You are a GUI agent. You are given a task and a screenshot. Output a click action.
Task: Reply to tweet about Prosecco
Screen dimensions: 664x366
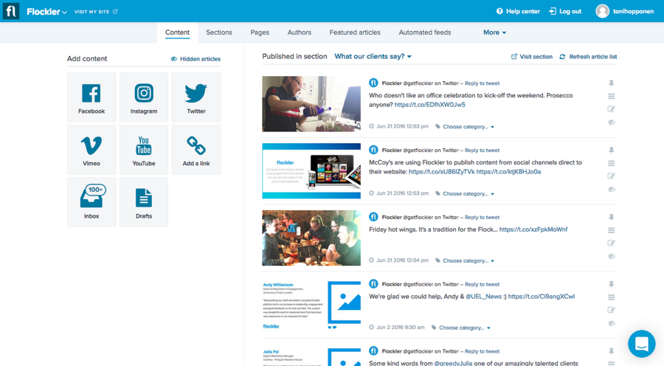[482, 83]
